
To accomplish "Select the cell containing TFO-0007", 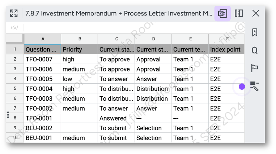I will (42, 59).
